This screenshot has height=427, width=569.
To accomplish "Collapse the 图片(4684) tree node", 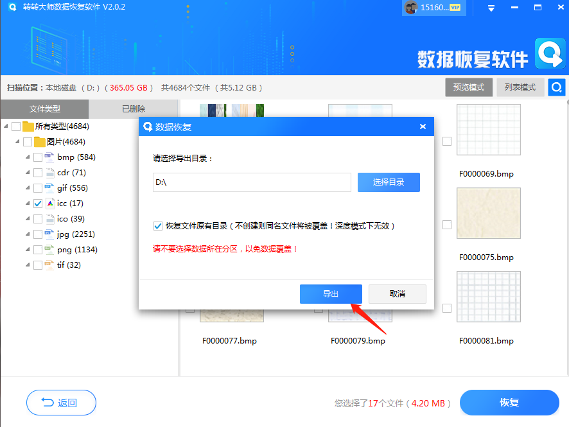I will click(16, 141).
